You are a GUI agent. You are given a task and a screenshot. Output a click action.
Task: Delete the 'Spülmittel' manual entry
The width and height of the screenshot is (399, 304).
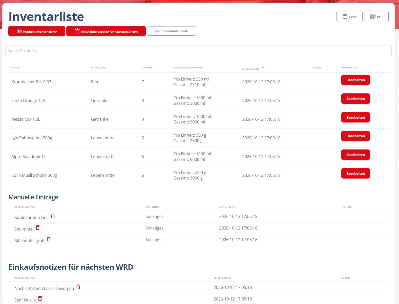38,227
